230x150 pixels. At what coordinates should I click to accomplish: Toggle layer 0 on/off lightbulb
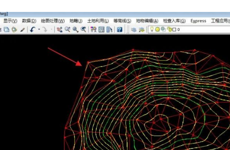click(152, 29)
